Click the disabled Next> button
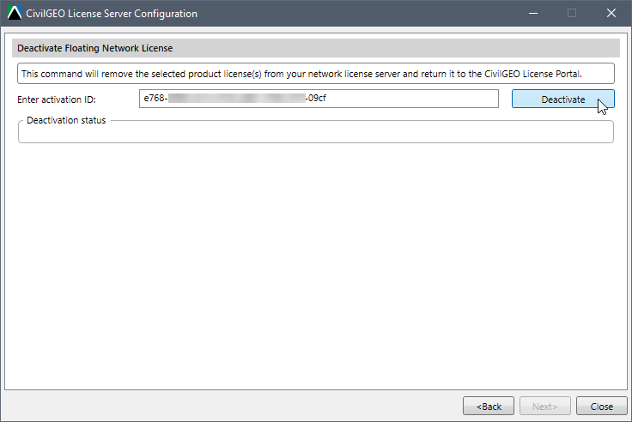This screenshot has width=632, height=422. pyautogui.click(x=545, y=406)
